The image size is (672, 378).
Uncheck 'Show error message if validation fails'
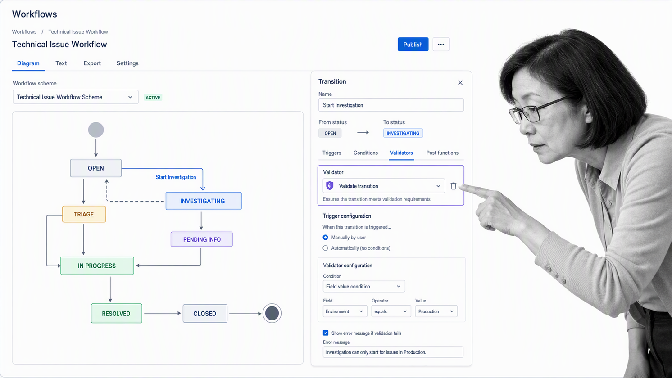pos(326,333)
